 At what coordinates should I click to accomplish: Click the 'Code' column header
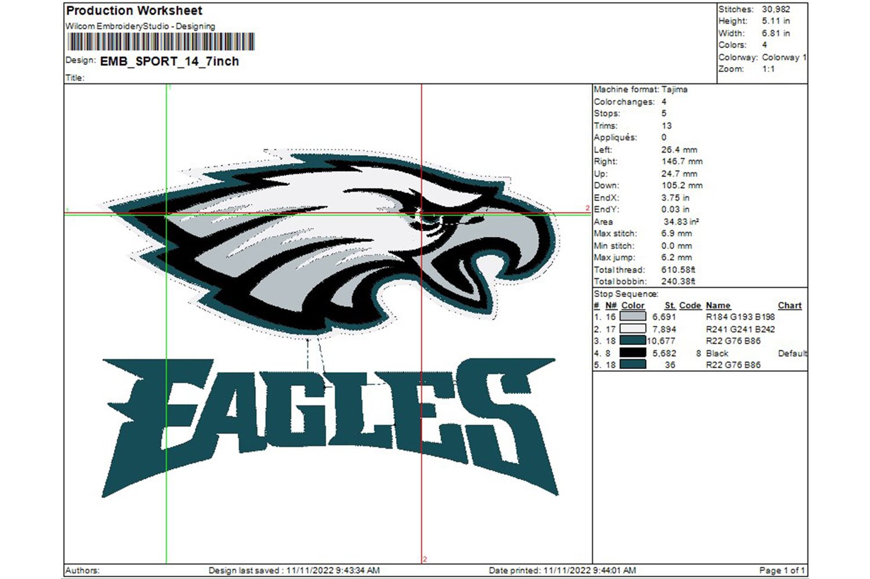point(690,305)
